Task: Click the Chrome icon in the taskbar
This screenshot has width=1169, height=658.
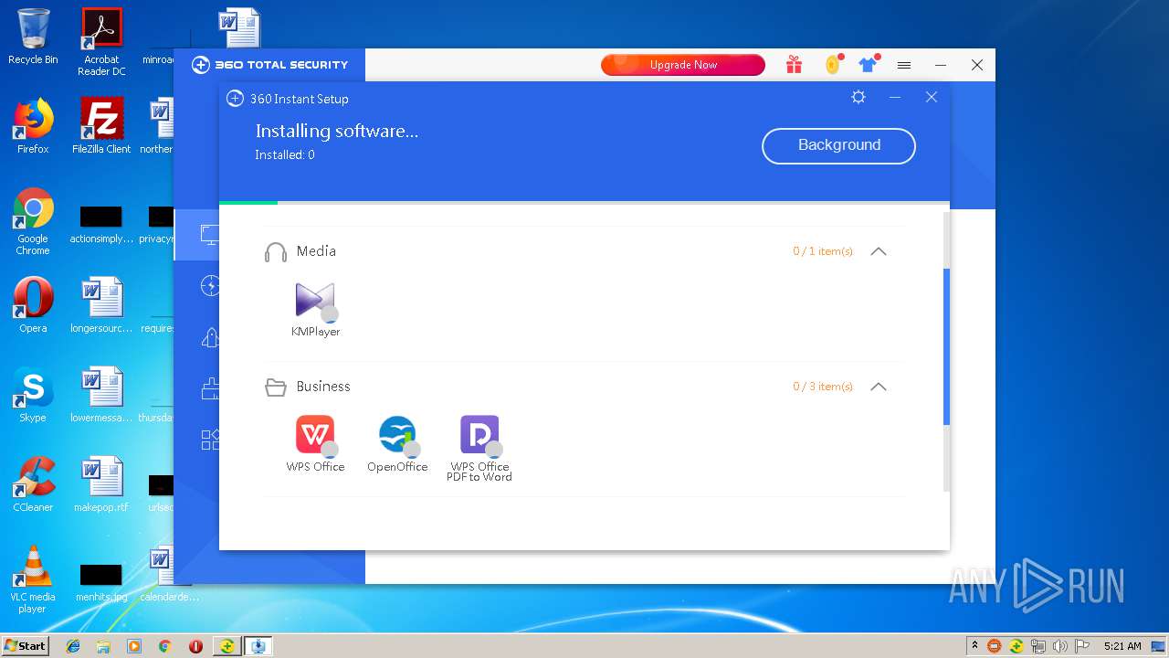Action: 165,646
